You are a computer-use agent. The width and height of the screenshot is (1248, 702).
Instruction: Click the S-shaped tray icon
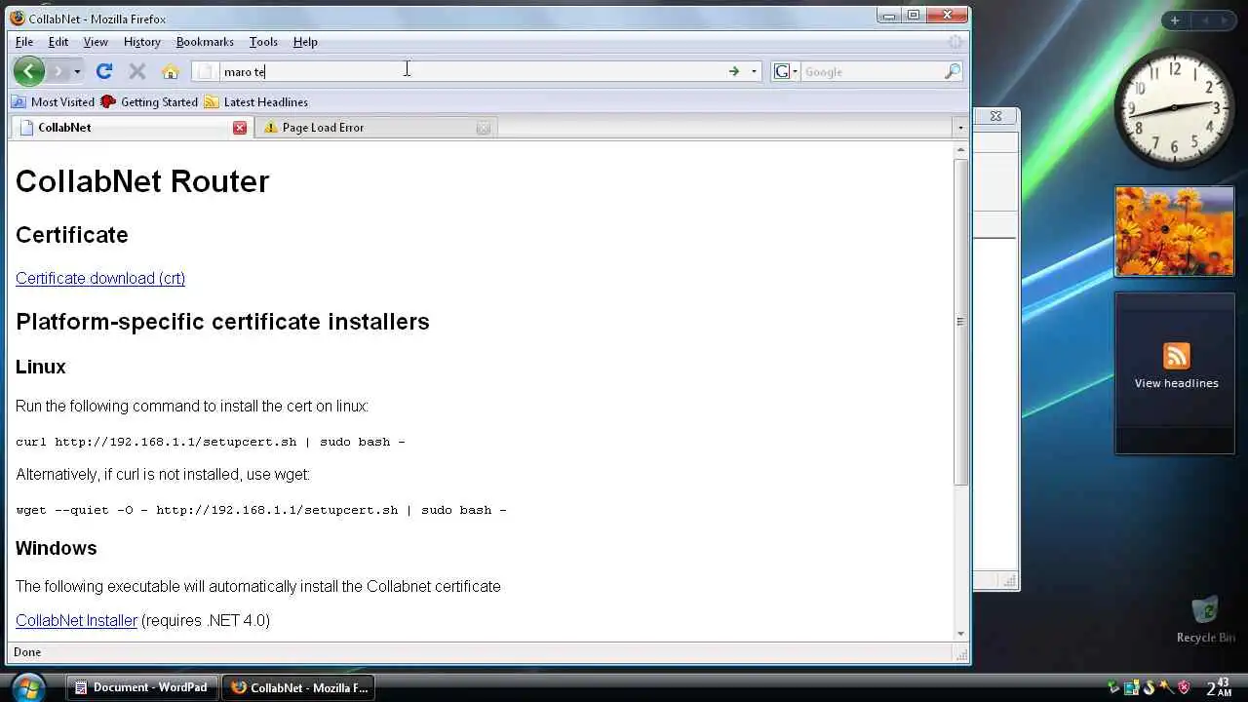[1150, 688]
